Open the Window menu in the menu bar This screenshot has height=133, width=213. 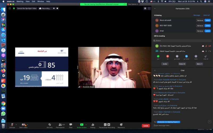tap(41, 1)
